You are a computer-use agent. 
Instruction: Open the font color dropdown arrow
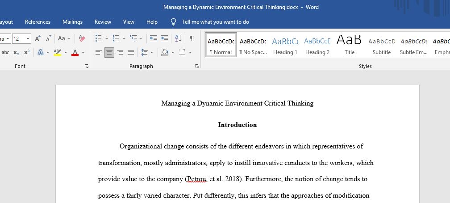83,52
